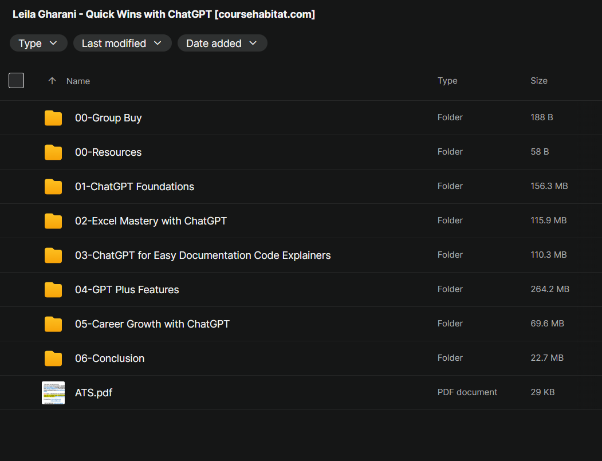This screenshot has height=461, width=602.
Task: Click the 05-Career Growth folder icon
Action: pyautogui.click(x=53, y=324)
